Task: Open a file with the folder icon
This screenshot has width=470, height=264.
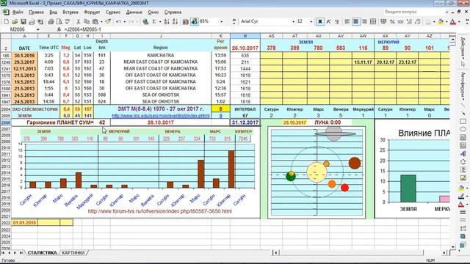Action: [x=15, y=21]
